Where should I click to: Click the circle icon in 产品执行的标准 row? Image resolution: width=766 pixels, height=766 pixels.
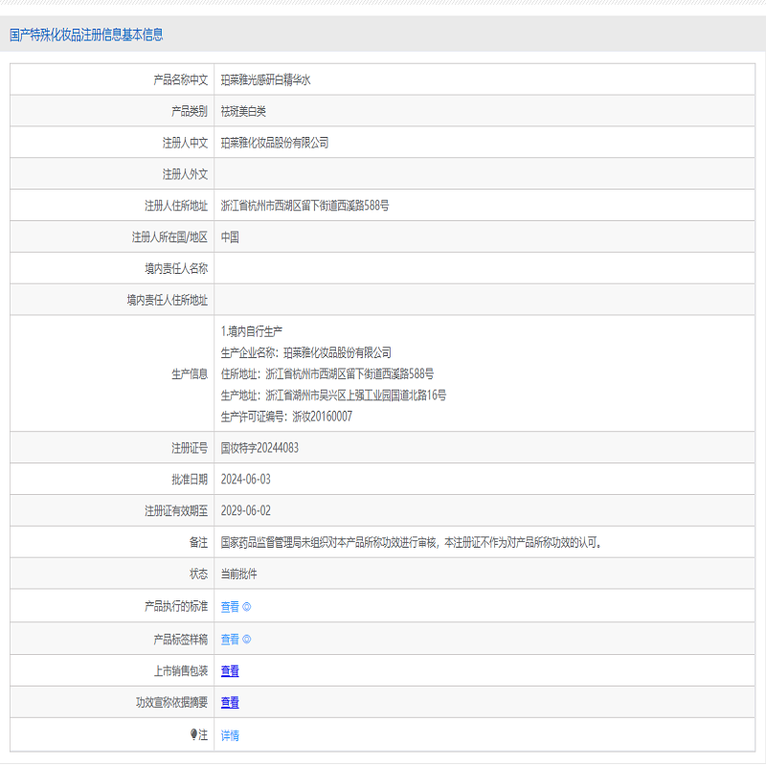[x=247, y=607]
